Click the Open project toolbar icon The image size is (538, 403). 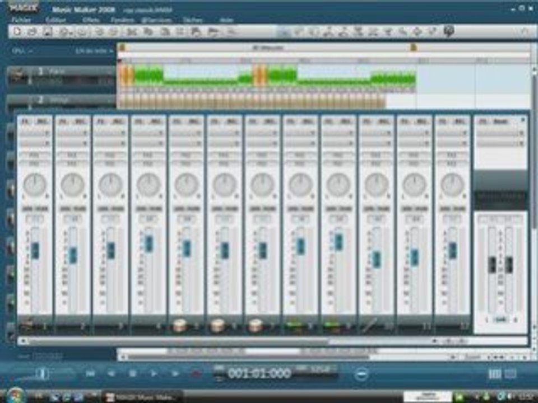tap(32, 32)
